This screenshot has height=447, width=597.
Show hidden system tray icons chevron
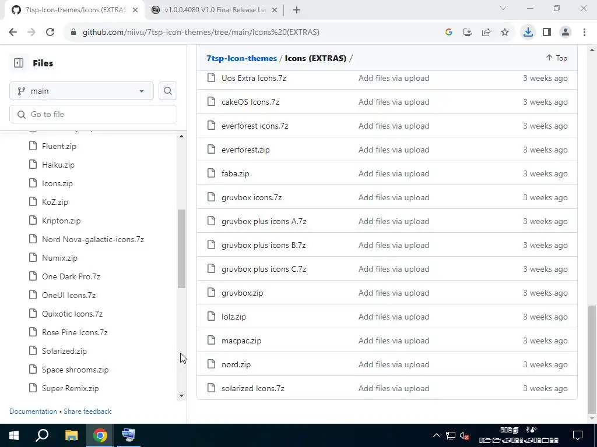(x=437, y=435)
